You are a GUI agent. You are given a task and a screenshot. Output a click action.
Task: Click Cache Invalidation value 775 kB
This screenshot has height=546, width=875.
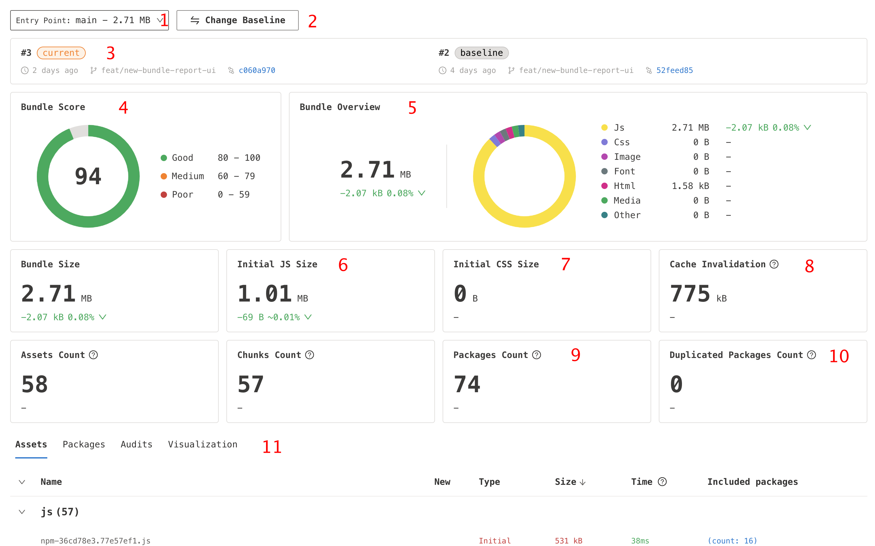(698, 293)
